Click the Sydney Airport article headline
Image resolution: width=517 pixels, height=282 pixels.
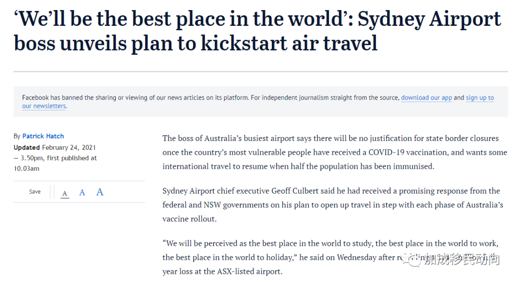click(258, 31)
